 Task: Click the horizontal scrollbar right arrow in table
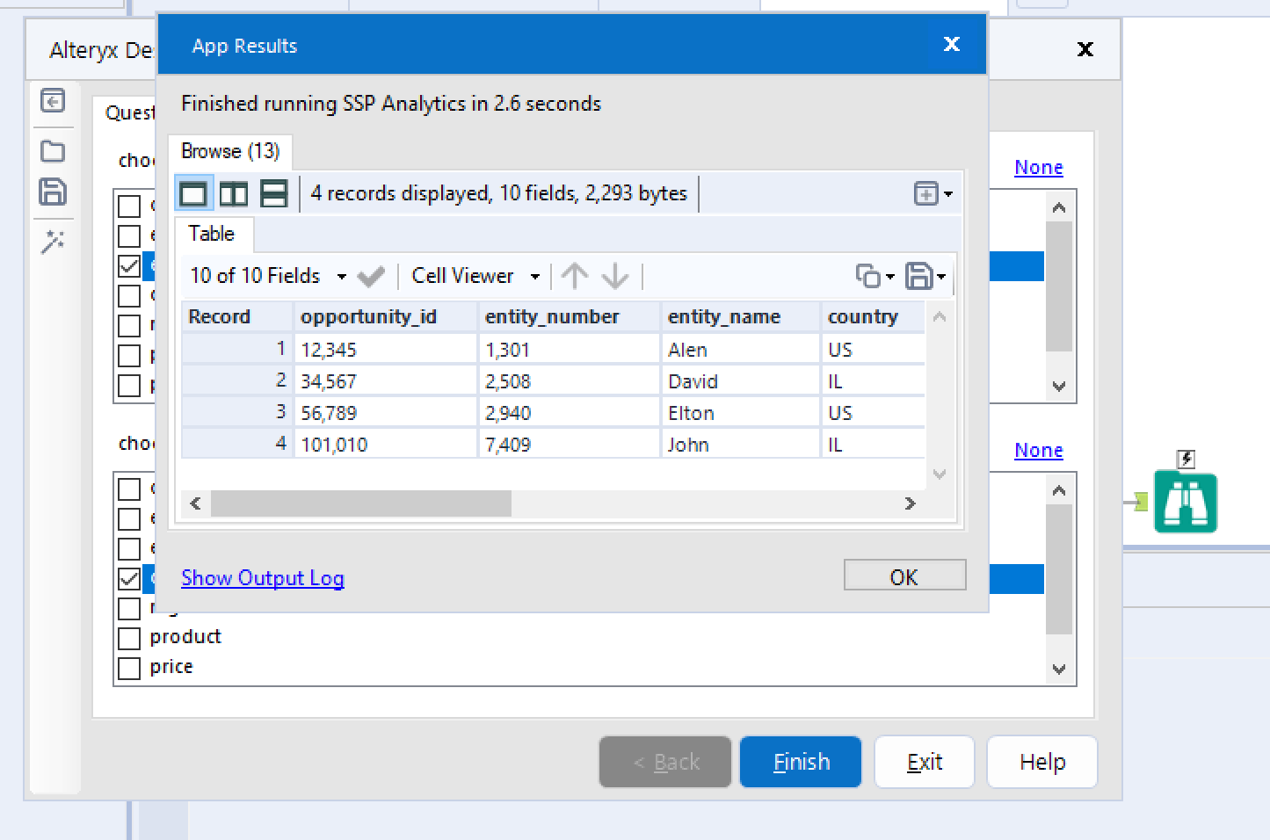910,503
